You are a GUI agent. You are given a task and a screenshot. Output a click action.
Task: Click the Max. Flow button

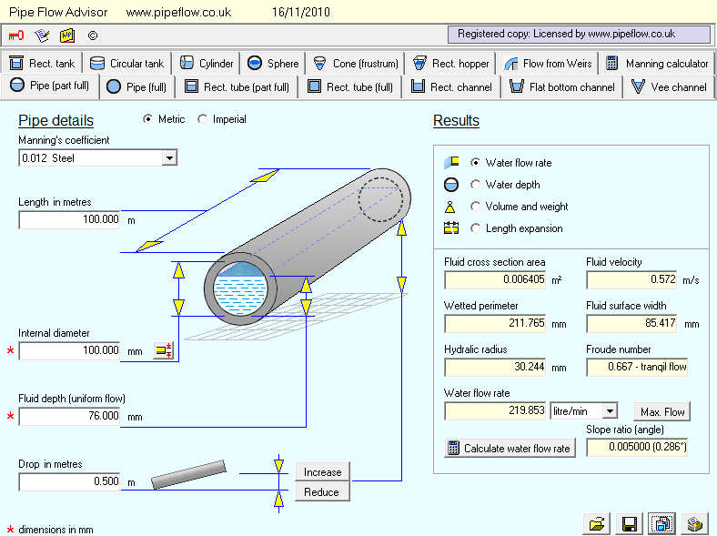pyautogui.click(x=661, y=412)
